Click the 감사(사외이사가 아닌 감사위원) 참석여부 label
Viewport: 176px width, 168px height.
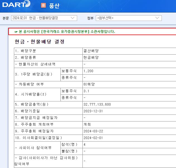pyautogui.click(x=46, y=161)
